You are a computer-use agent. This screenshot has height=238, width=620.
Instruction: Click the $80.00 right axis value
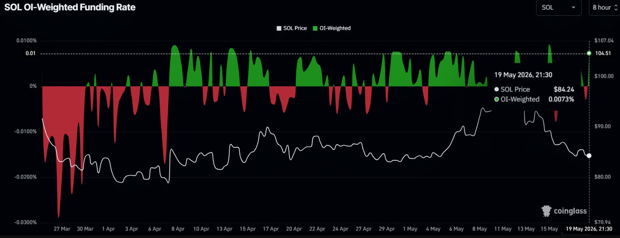(603, 177)
